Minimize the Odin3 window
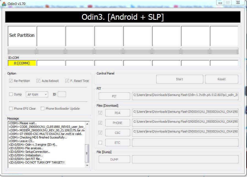The image size is (247, 177). (220, 3)
